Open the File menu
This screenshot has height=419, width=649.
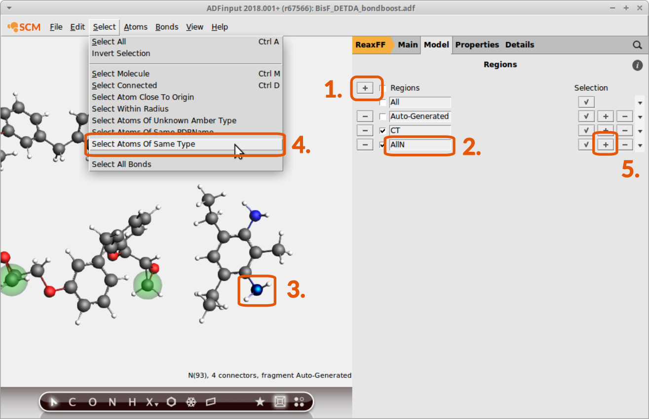(x=56, y=27)
